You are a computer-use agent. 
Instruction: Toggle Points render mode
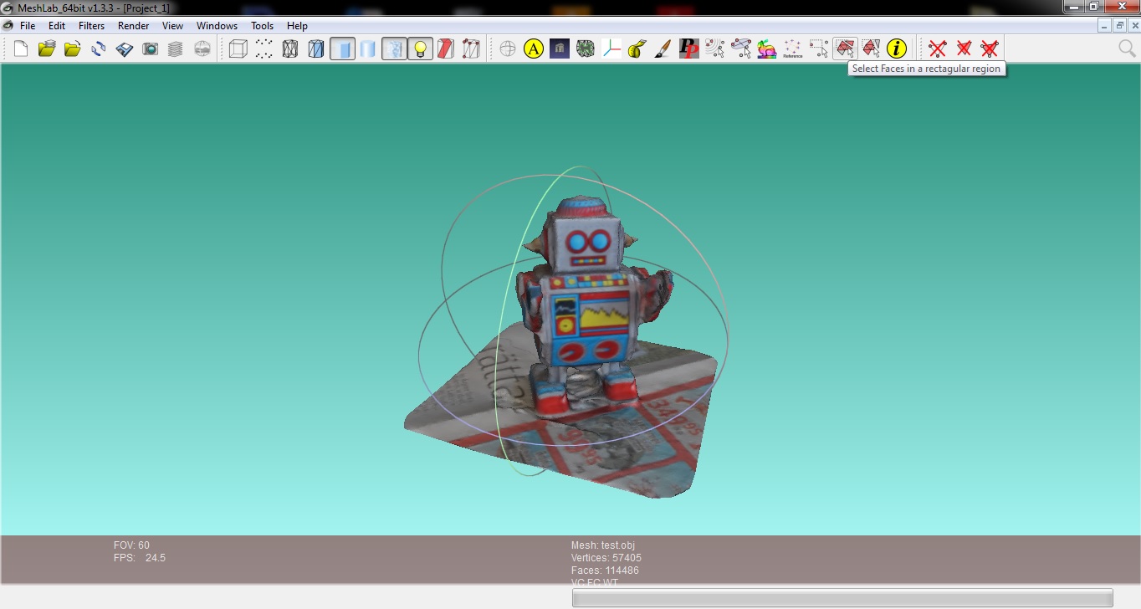tap(264, 49)
